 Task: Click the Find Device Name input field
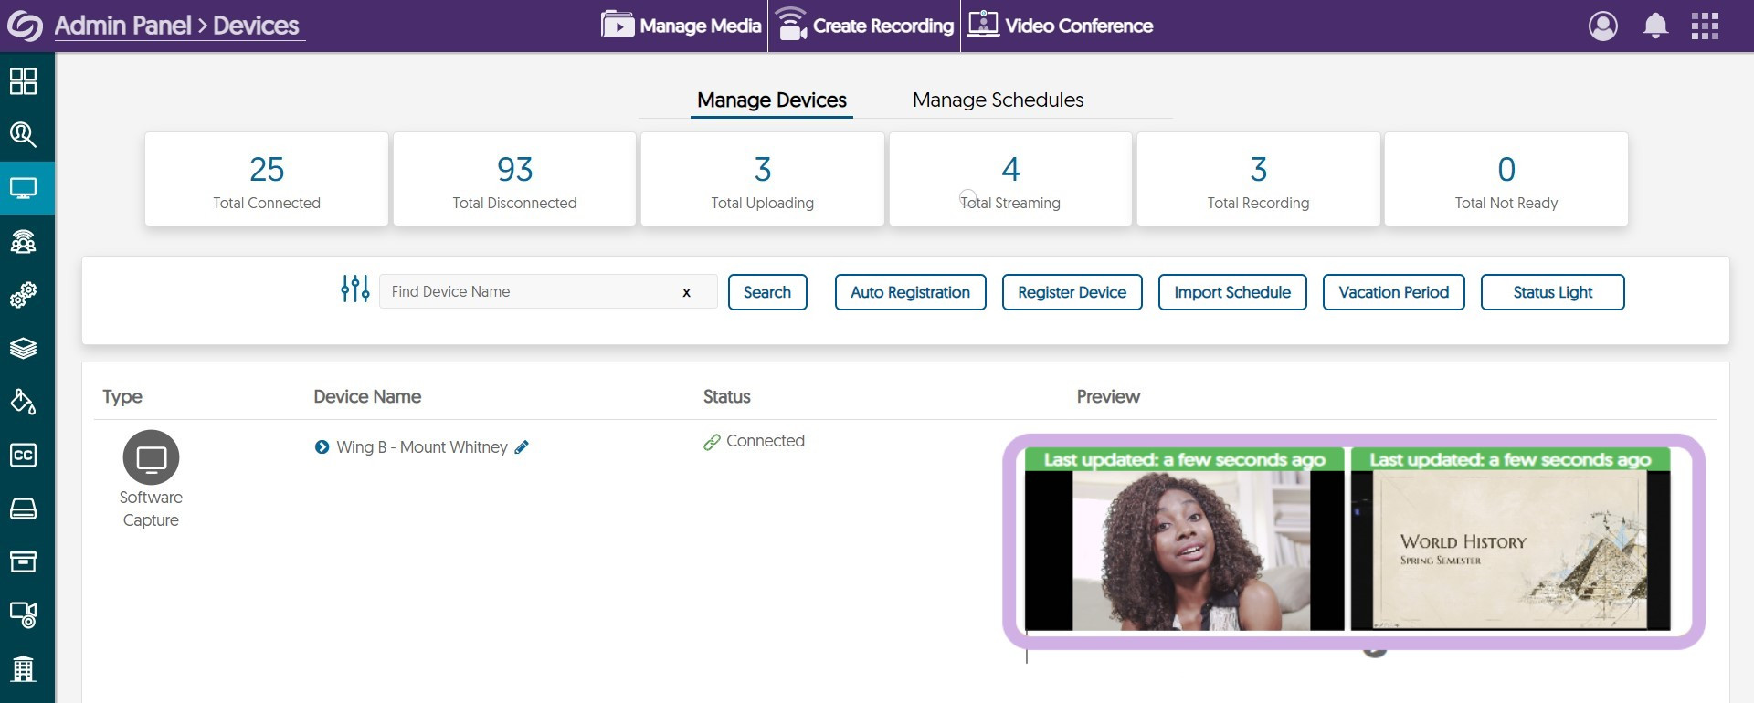(530, 292)
